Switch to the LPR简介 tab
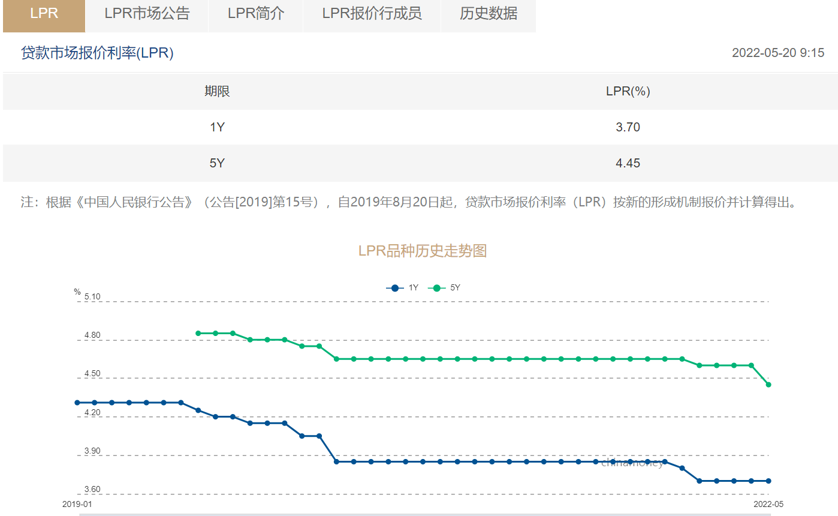Screen dimensions: 838x516 (255, 15)
